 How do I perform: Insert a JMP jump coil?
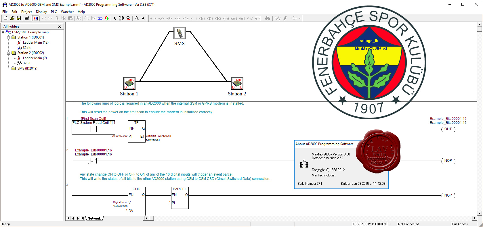tap(226, 18)
